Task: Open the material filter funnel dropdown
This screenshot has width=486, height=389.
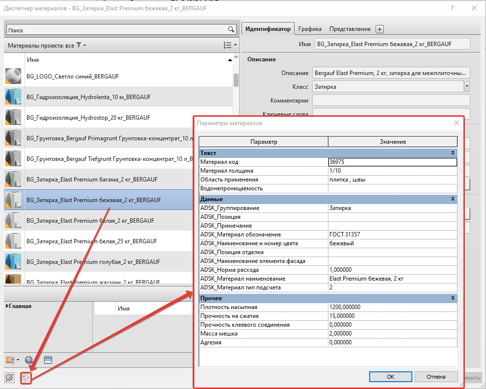Action: 81,45
